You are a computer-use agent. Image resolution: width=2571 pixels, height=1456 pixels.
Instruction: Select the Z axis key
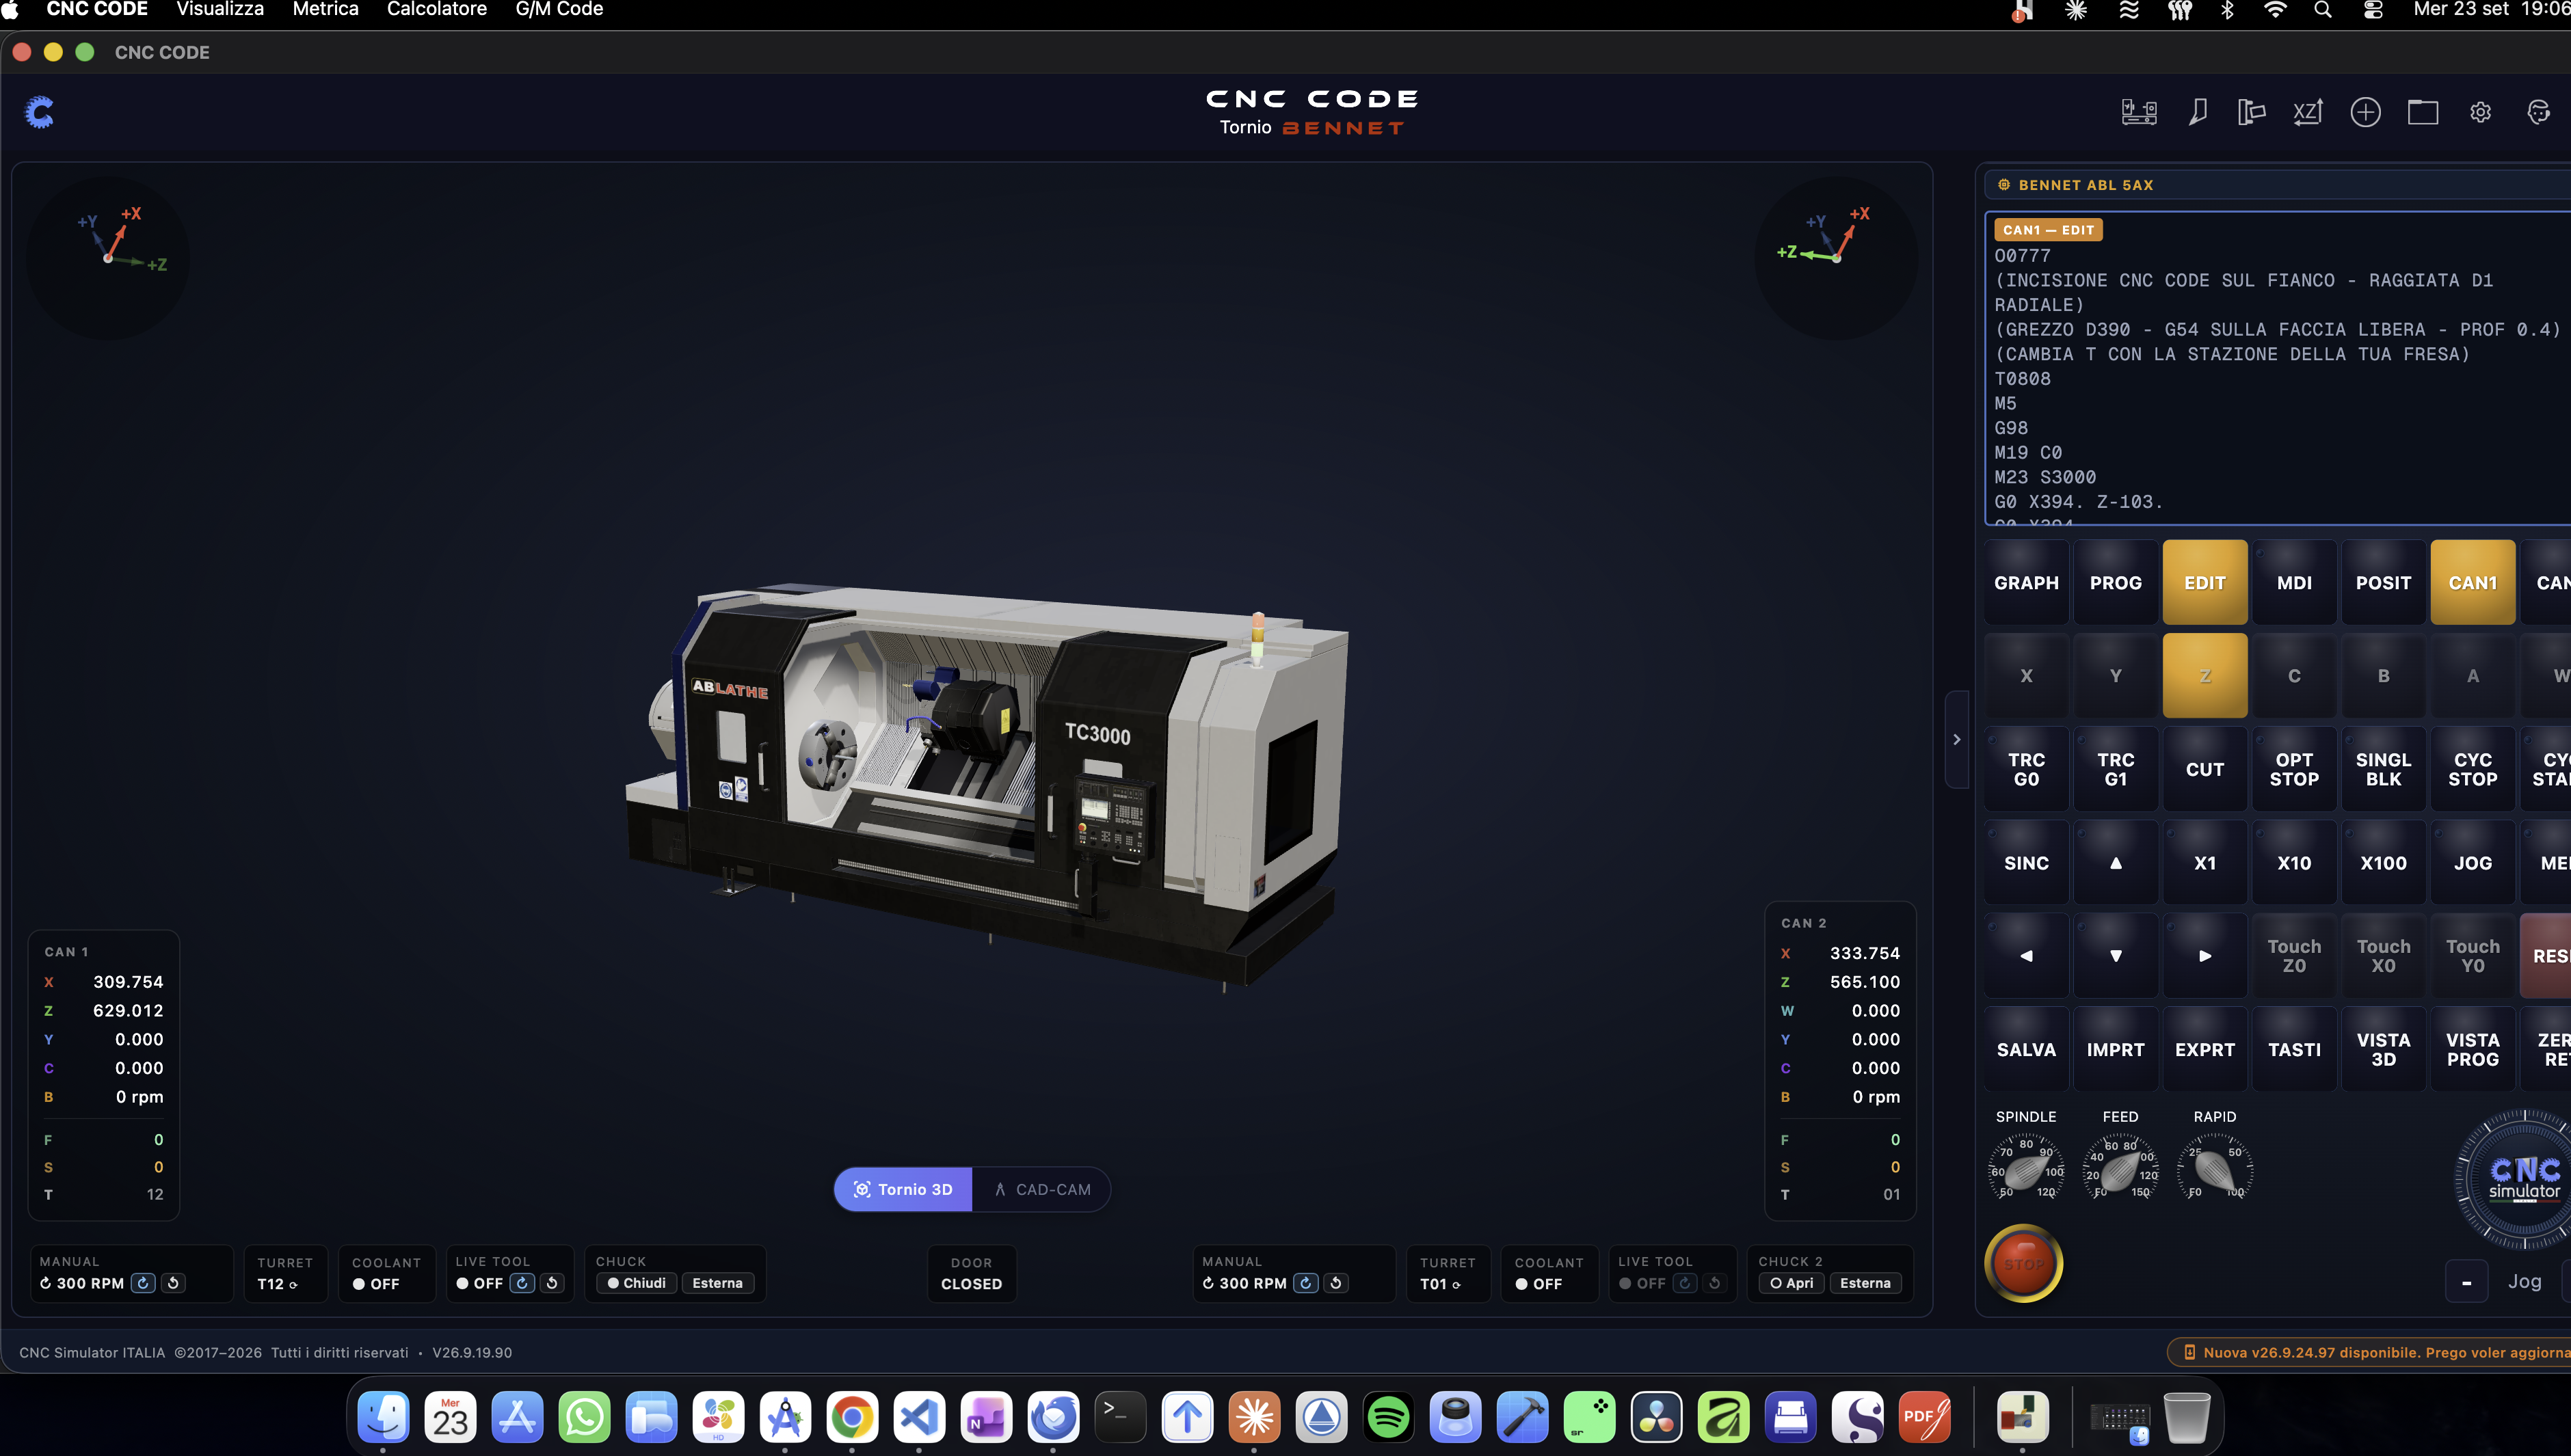tap(2204, 676)
